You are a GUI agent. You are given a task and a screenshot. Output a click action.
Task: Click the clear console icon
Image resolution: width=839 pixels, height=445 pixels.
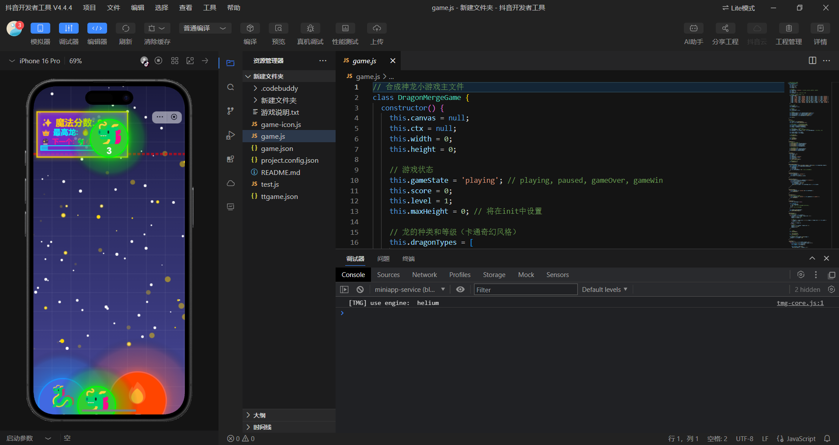tap(360, 289)
